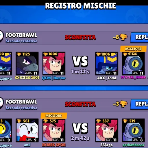
Task: Select the GX DIEGO 2009 player name
Action: click(27, 78)
